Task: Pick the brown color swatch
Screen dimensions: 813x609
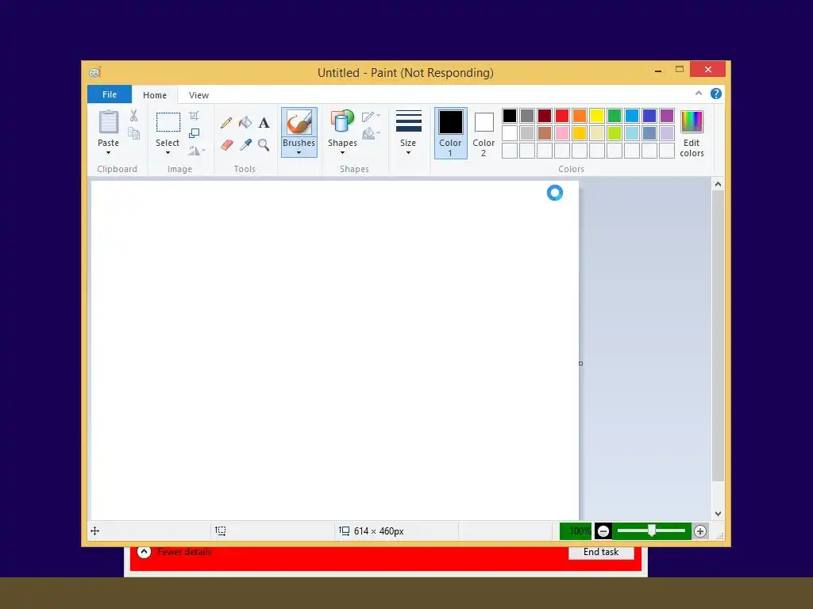Action: (545, 133)
